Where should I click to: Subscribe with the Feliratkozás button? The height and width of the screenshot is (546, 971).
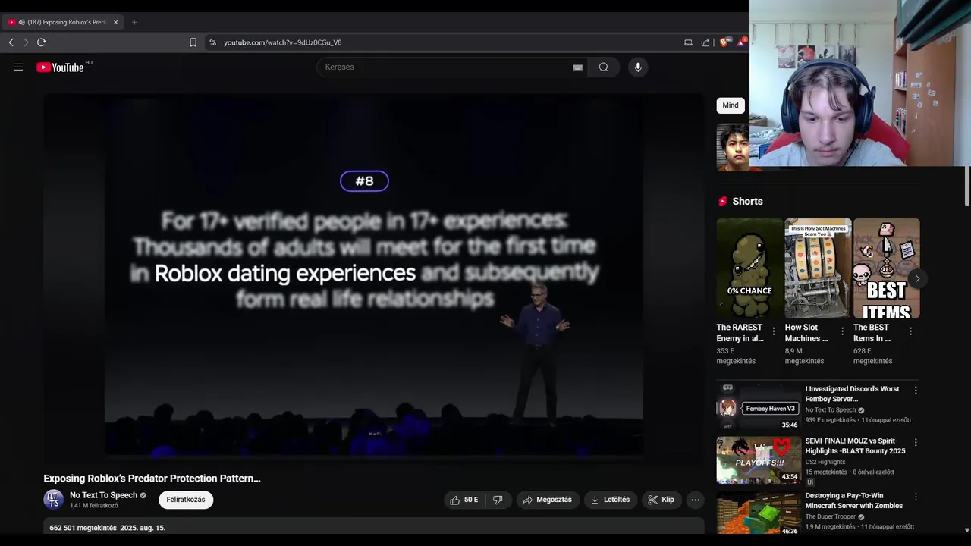pyautogui.click(x=186, y=500)
